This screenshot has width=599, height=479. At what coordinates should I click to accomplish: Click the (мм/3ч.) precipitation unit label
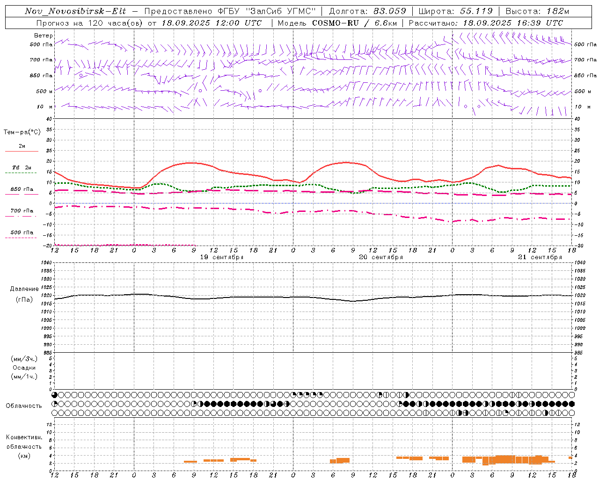point(24,359)
